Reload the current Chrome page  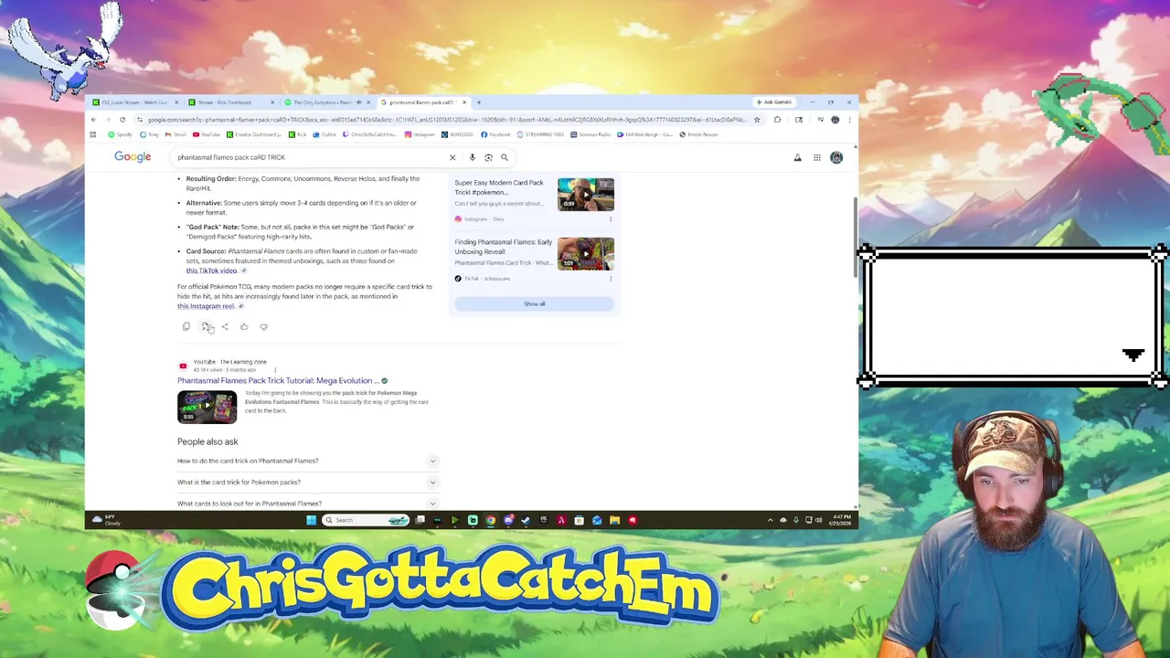tap(122, 120)
